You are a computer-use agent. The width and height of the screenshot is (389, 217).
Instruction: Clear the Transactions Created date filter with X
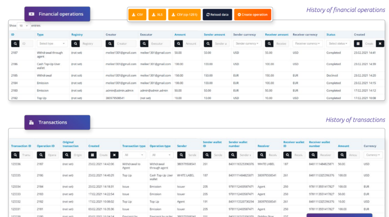tap(114, 155)
